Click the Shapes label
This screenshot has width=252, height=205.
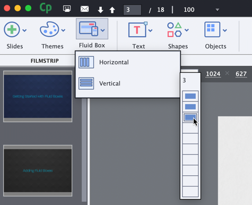(x=178, y=46)
